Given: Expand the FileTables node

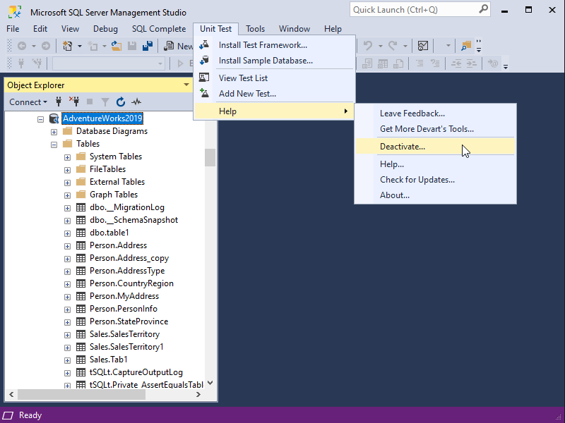Looking at the screenshot, I should pyautogui.click(x=67, y=170).
